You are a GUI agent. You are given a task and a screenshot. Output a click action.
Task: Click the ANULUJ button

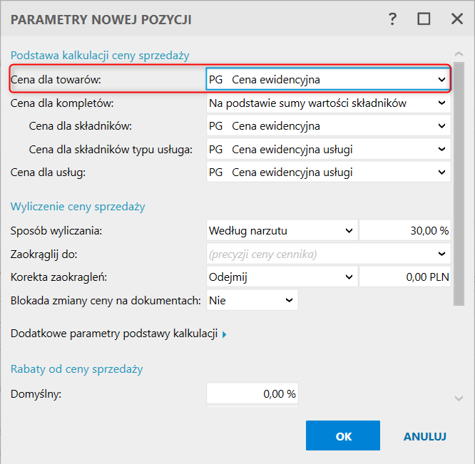tap(425, 436)
